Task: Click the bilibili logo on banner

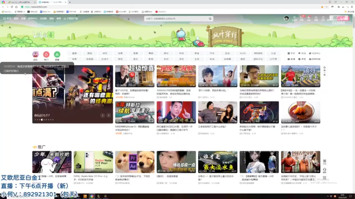Action: [43, 35]
